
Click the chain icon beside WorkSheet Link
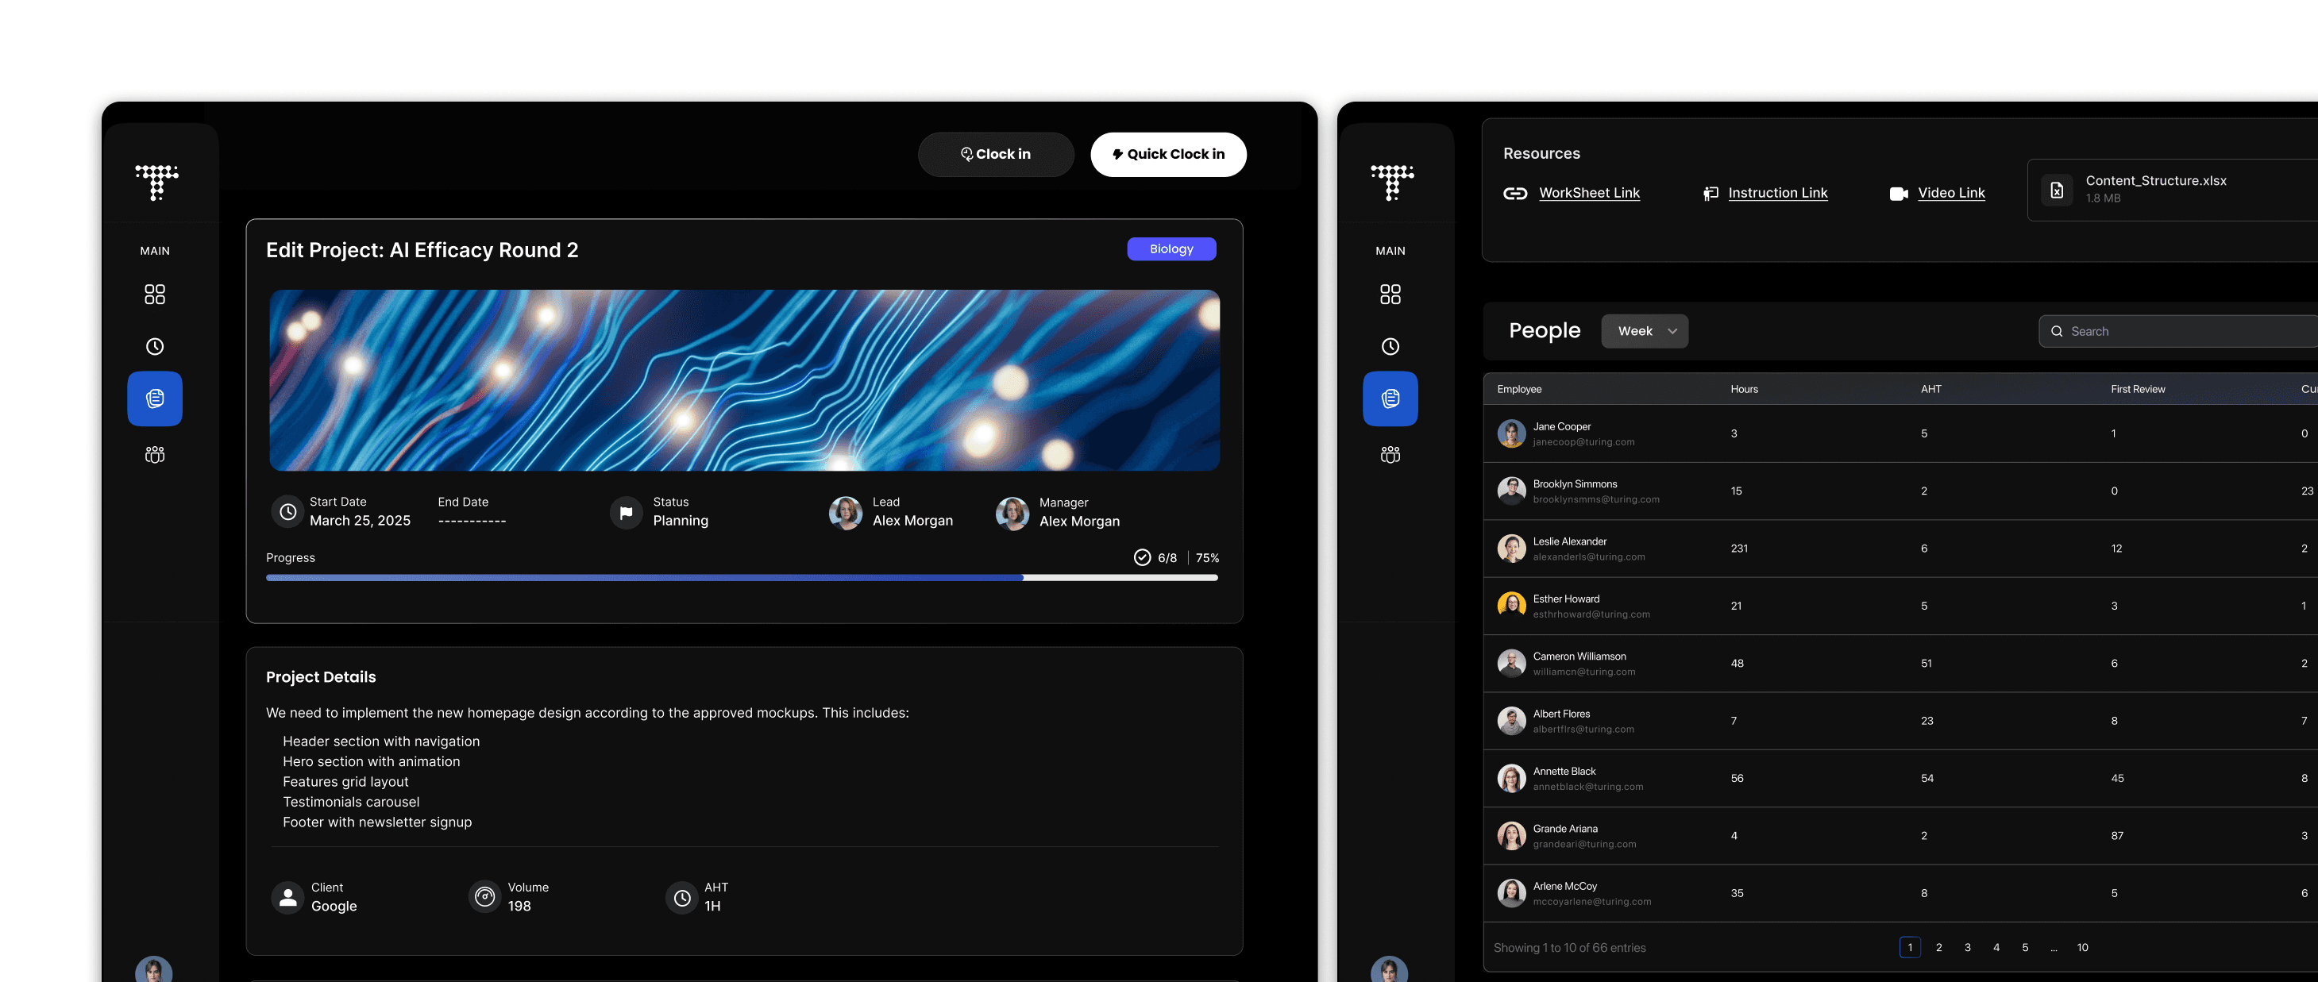click(x=1515, y=194)
